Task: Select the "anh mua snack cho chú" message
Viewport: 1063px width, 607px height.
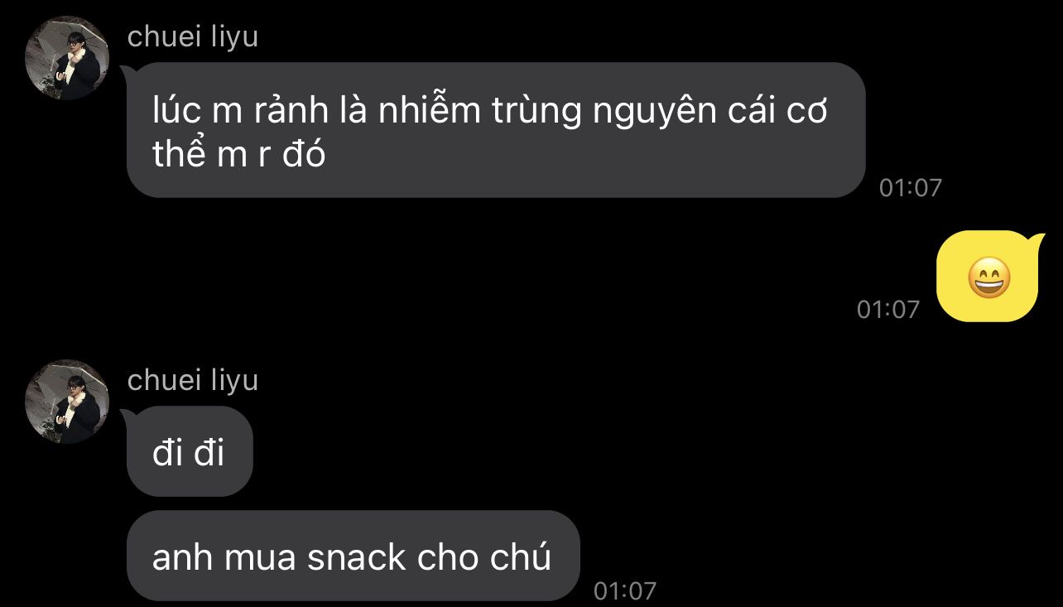Action: [353, 556]
